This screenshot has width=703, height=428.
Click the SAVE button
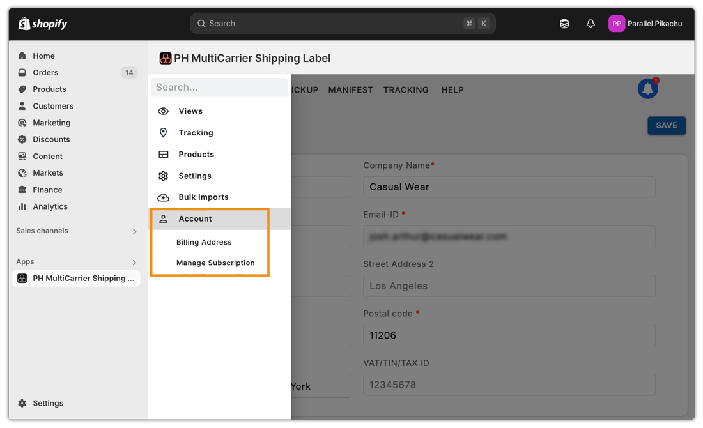(x=666, y=125)
